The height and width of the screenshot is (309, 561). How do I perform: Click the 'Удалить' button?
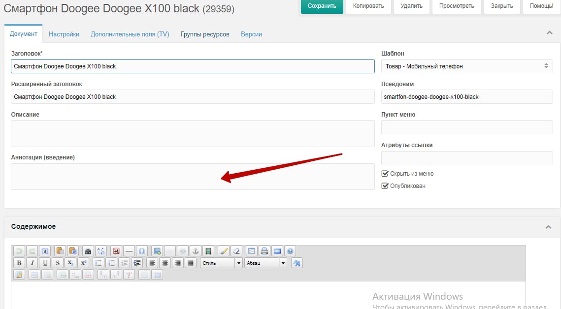tap(411, 6)
